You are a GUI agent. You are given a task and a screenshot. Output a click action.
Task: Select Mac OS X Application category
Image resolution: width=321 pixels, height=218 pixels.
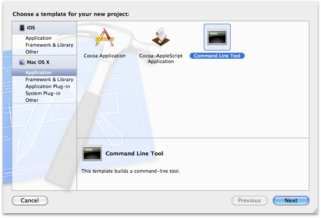(39, 73)
